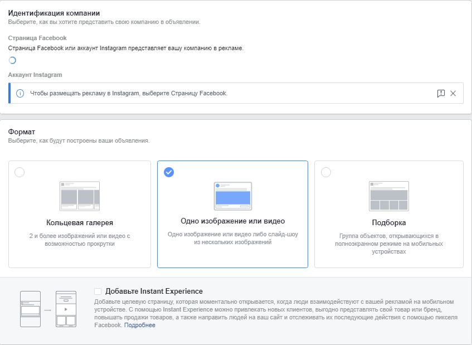Image resolution: width=472 pixels, height=345 pixels.
Task: Select the Одно изображение или видео radio button
Action: pyautogui.click(x=169, y=172)
